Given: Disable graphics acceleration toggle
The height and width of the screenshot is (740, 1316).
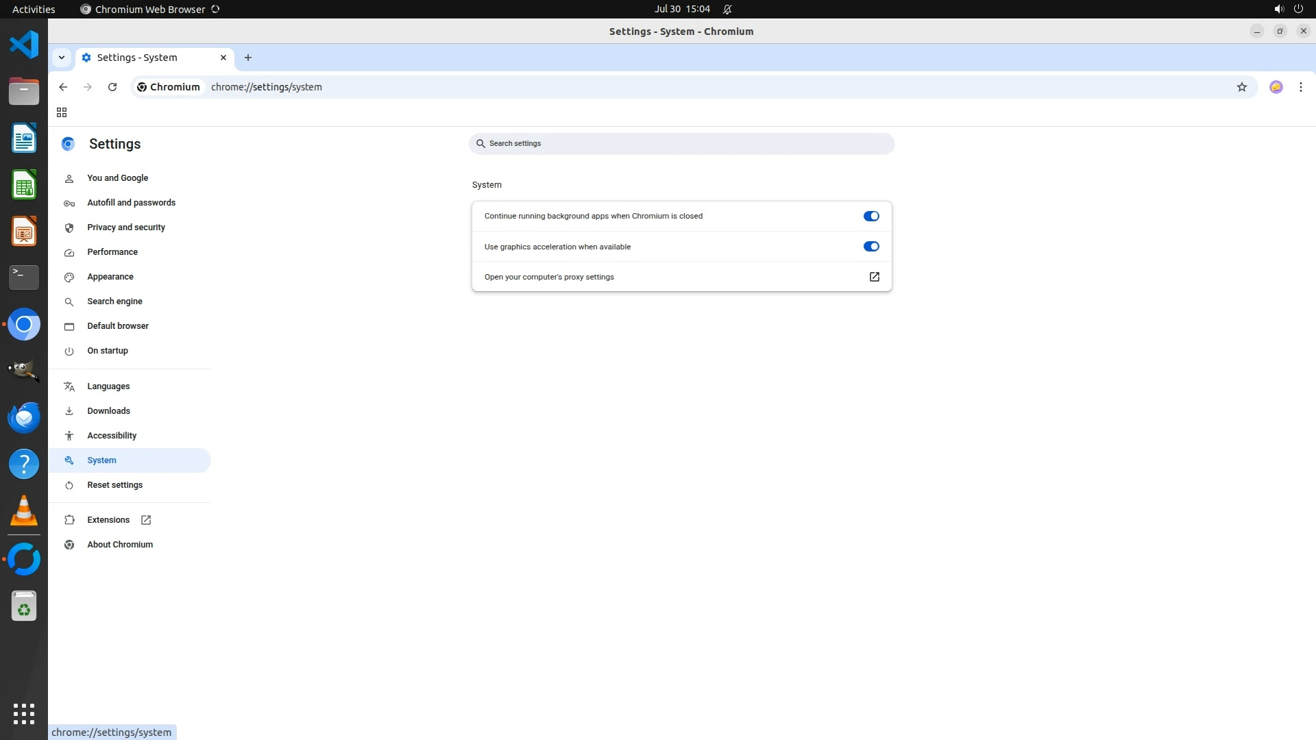Looking at the screenshot, I should pyautogui.click(x=870, y=247).
